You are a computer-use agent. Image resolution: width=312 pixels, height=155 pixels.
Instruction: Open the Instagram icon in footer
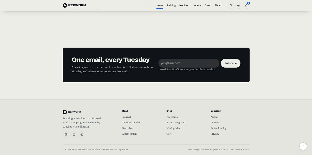[x=66, y=135]
